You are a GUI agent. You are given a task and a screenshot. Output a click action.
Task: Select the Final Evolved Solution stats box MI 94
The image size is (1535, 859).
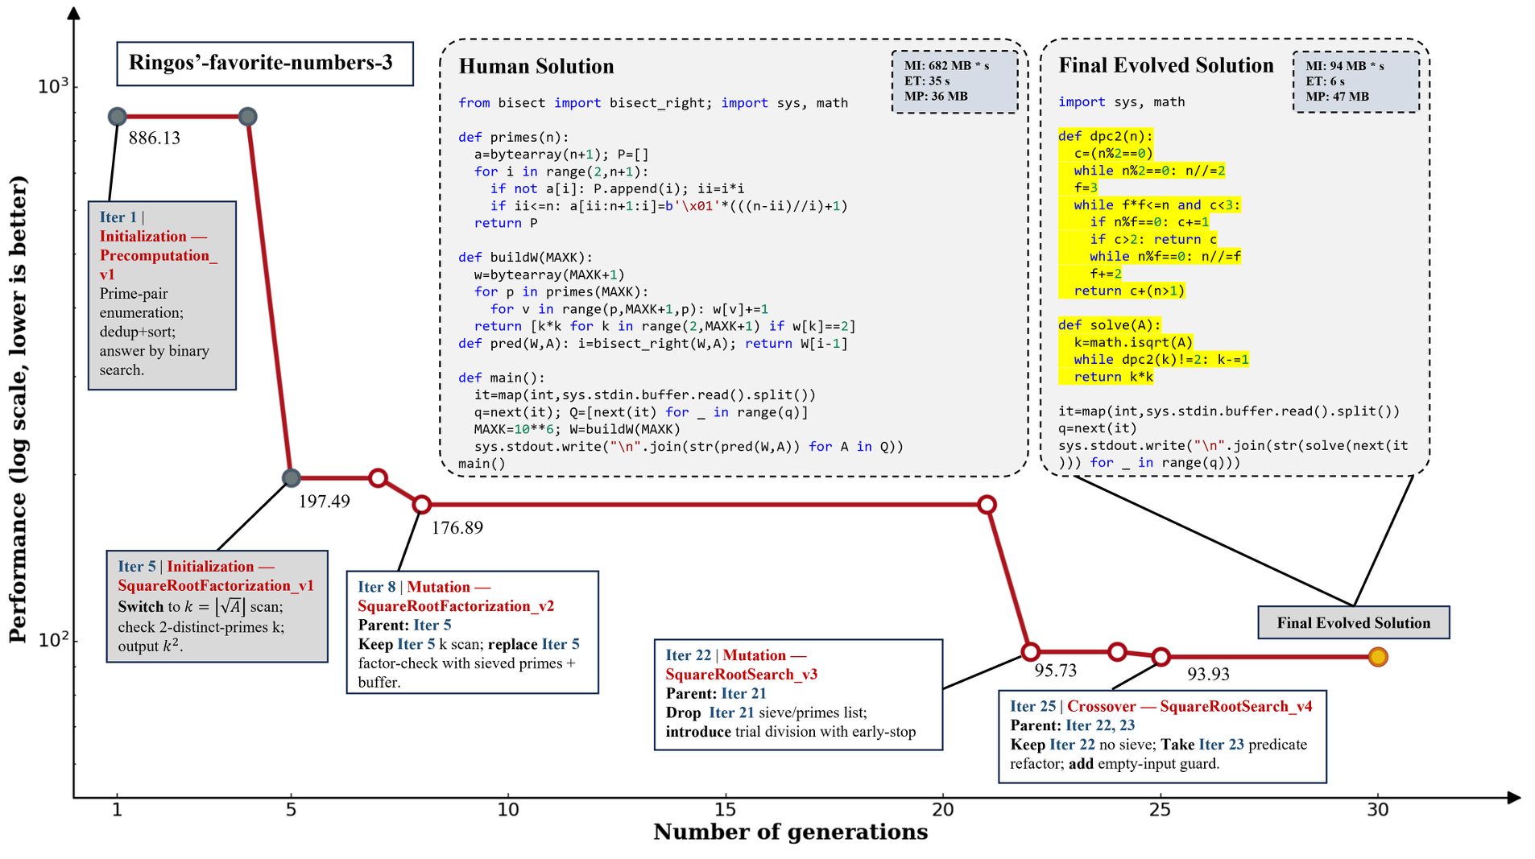[x=1355, y=81]
